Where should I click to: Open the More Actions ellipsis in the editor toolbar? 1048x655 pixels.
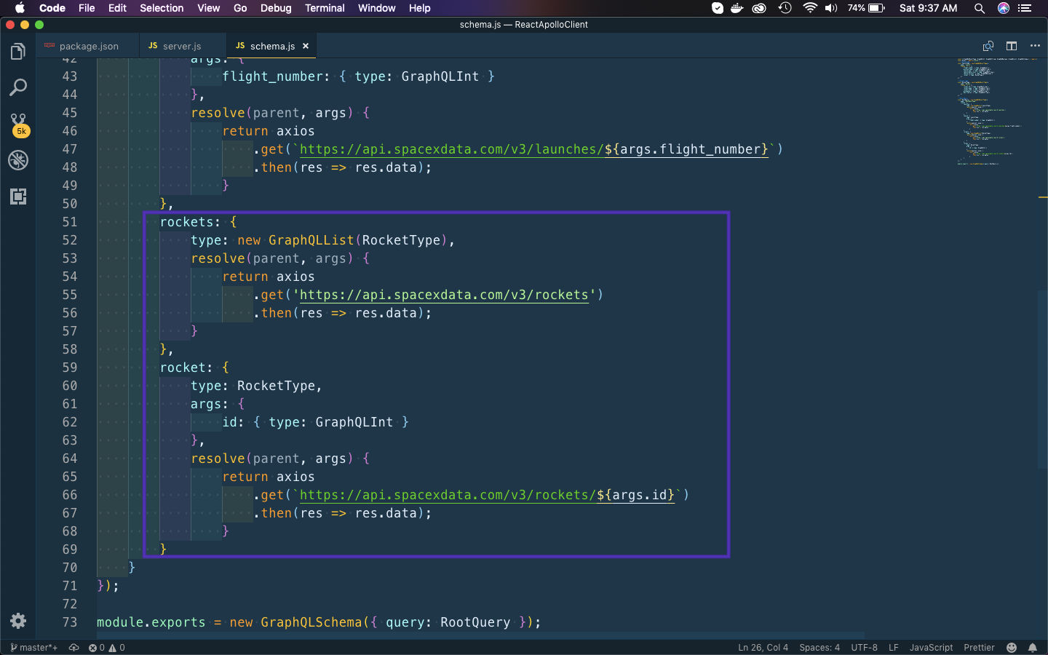(1035, 46)
